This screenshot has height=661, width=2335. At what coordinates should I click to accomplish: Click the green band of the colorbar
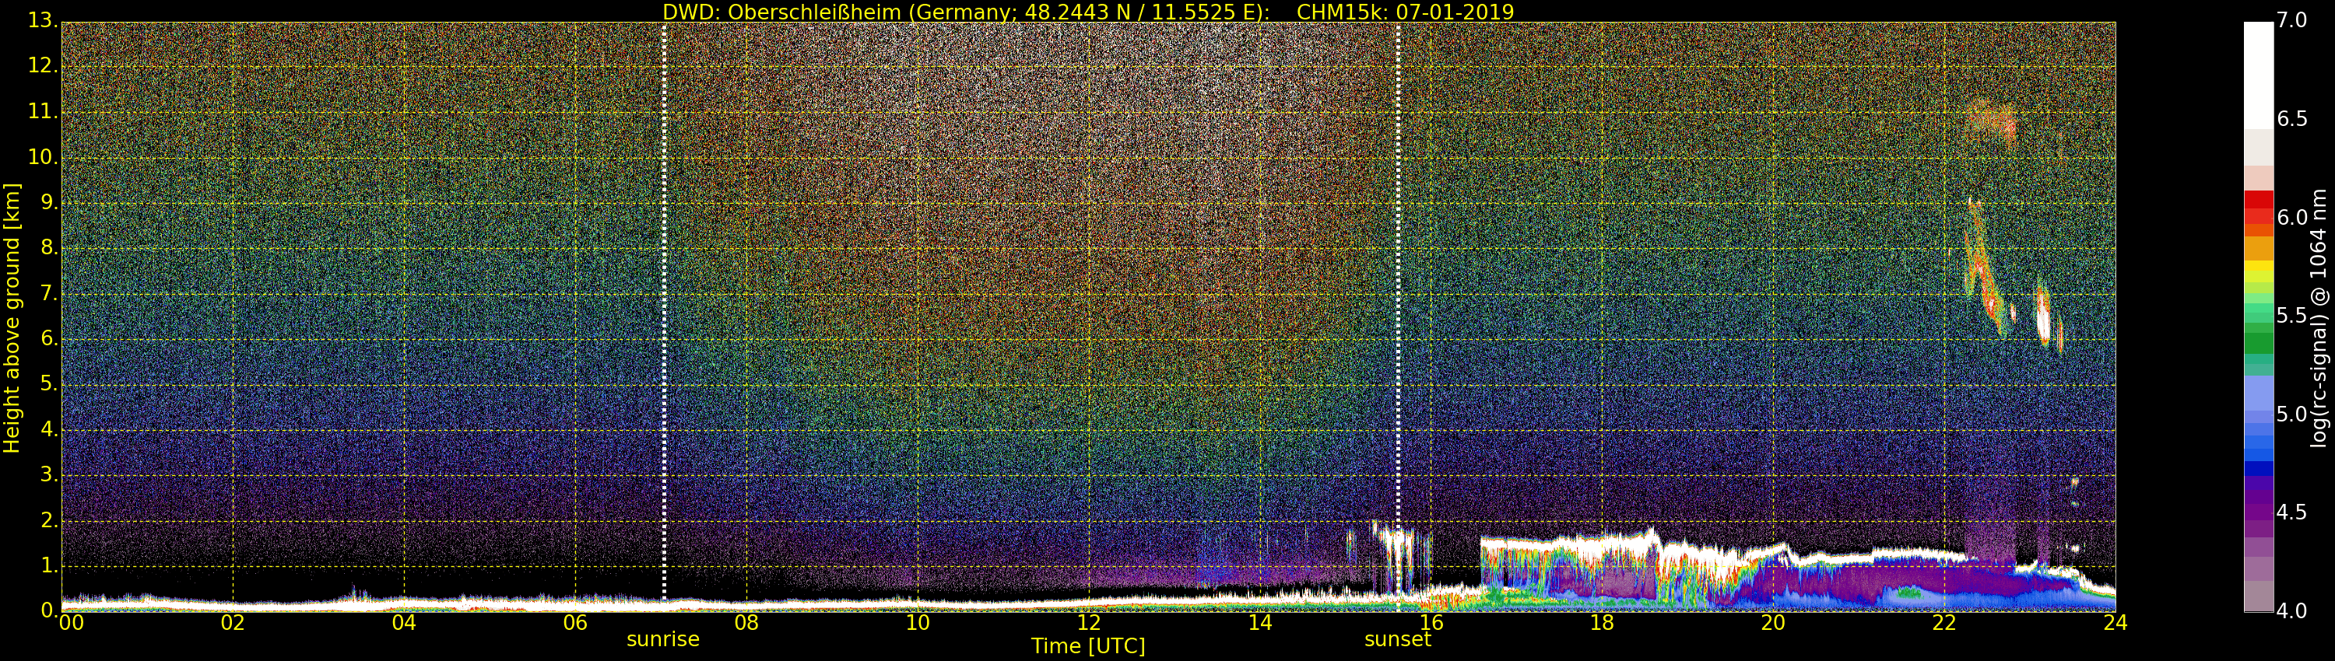point(2257,342)
